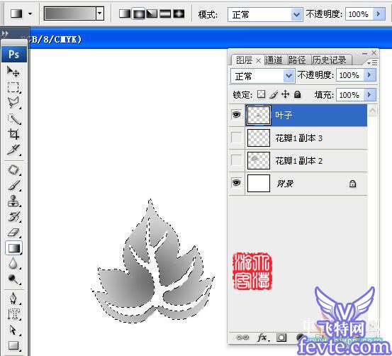392x356 pixels.
Task: Select the Eraser tool
Action: (x=13, y=232)
